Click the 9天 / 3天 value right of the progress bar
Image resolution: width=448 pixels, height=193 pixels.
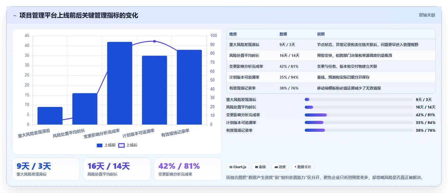424,100
